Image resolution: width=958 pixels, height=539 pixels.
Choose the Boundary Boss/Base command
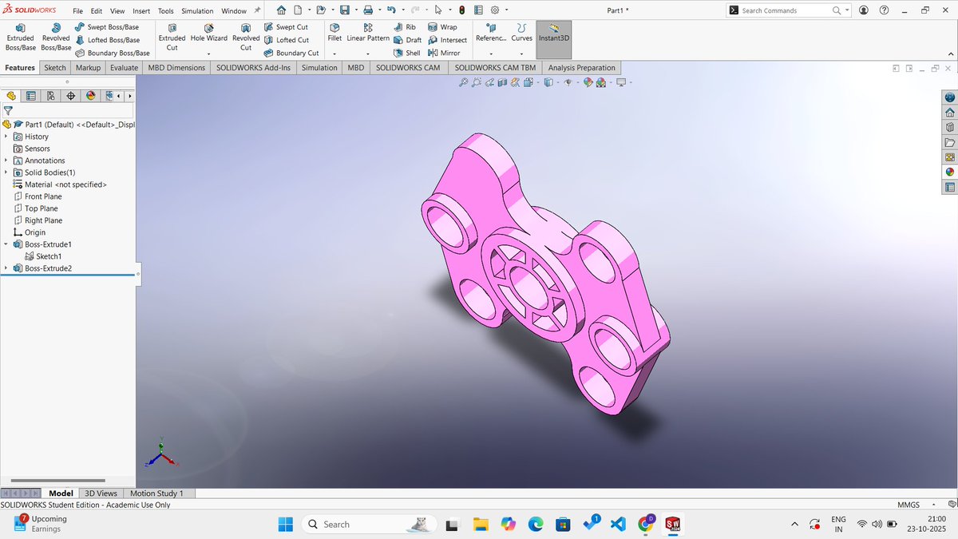112,53
